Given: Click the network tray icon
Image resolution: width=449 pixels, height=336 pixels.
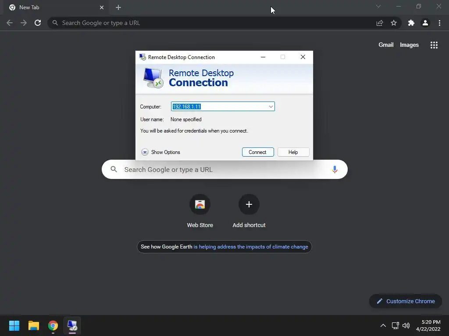Looking at the screenshot, I should pyautogui.click(x=395, y=325).
